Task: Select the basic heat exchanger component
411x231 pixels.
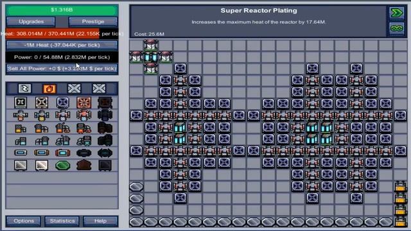Action: (21, 115)
